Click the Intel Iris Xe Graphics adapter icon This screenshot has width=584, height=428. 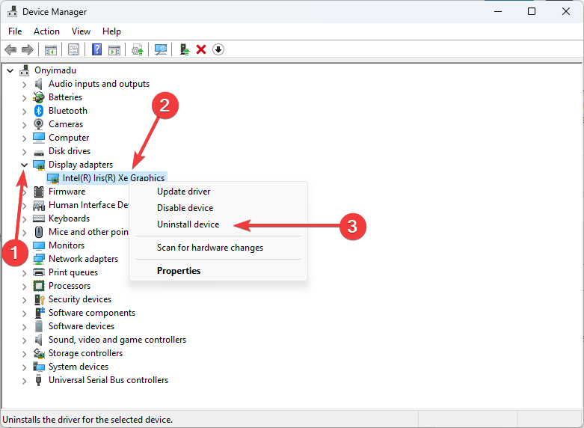[x=53, y=178]
